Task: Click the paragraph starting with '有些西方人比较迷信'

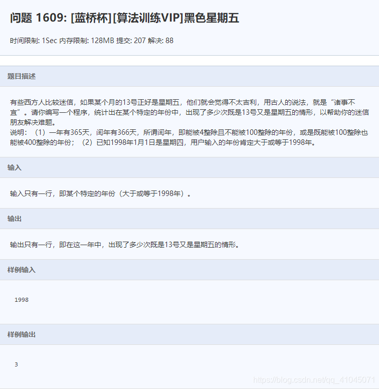Action: 189,112
